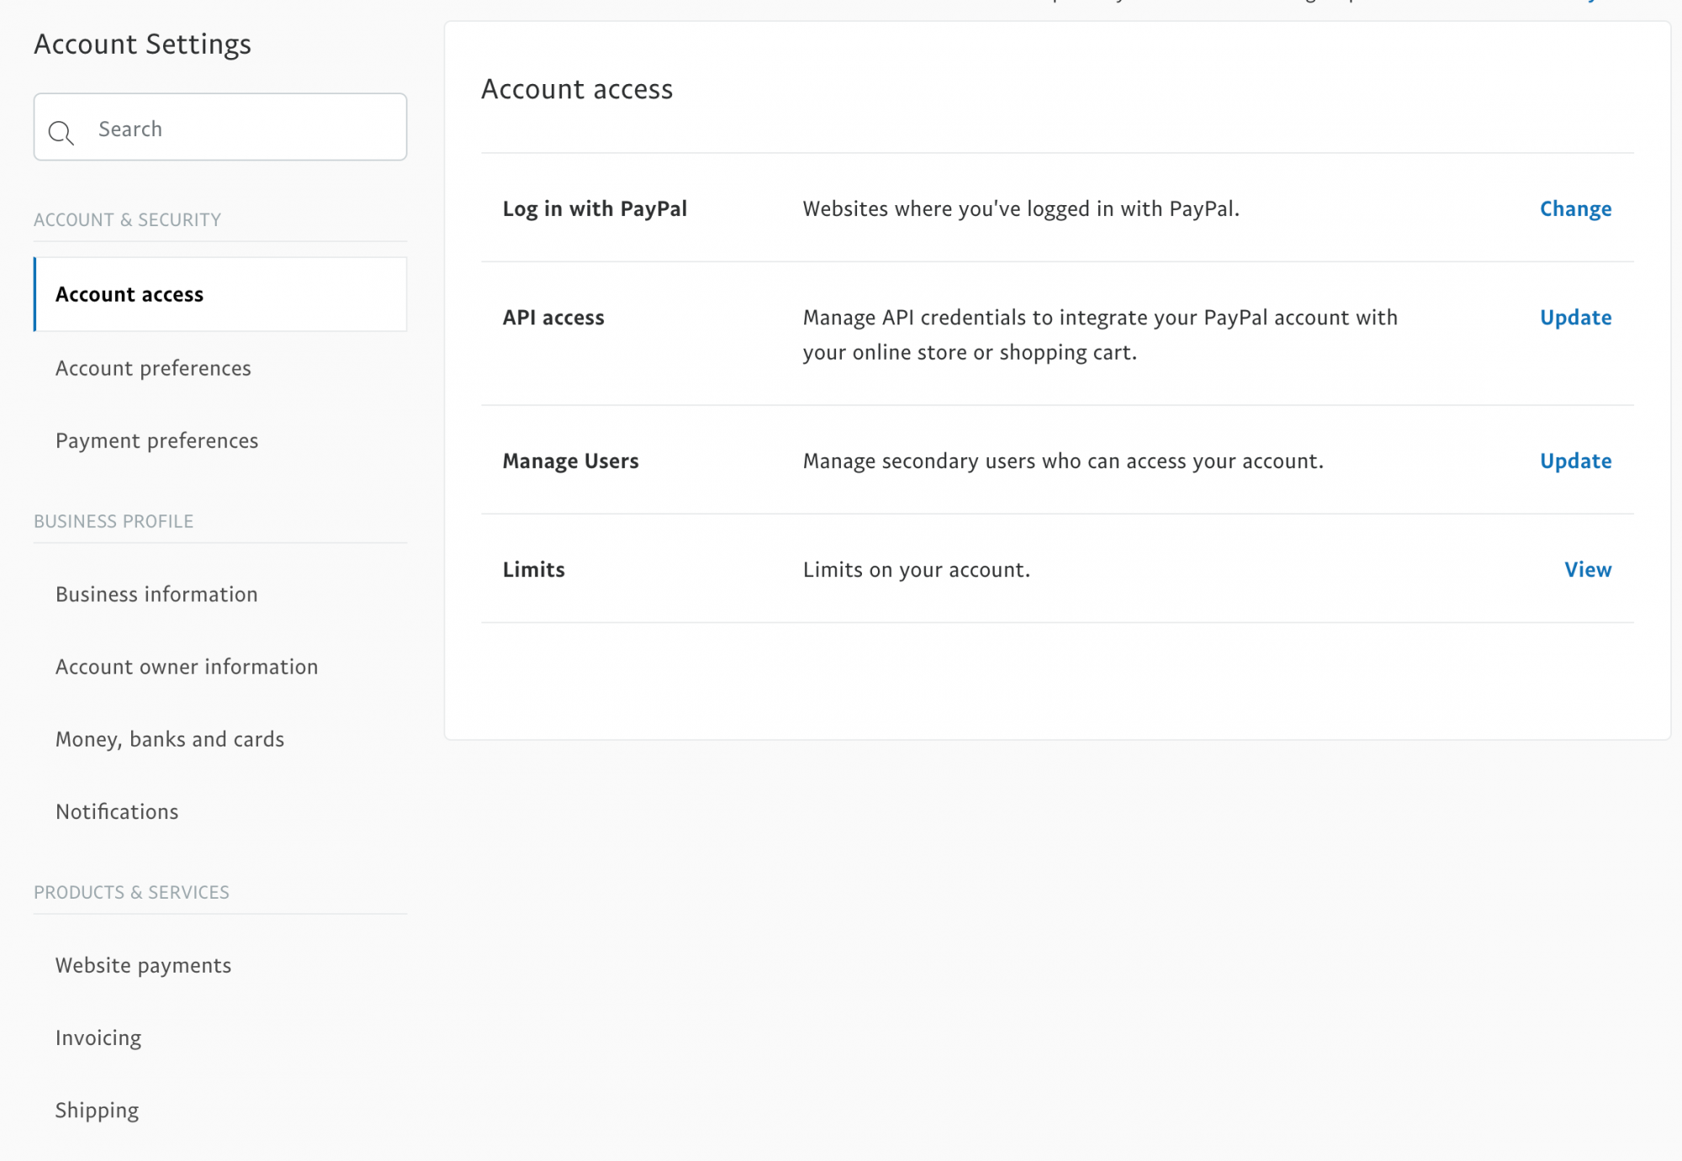
Task: Click the Account Settings page title
Action: 142,44
